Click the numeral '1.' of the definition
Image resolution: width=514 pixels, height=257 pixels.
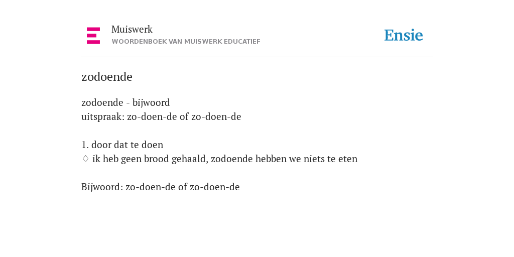(85, 145)
